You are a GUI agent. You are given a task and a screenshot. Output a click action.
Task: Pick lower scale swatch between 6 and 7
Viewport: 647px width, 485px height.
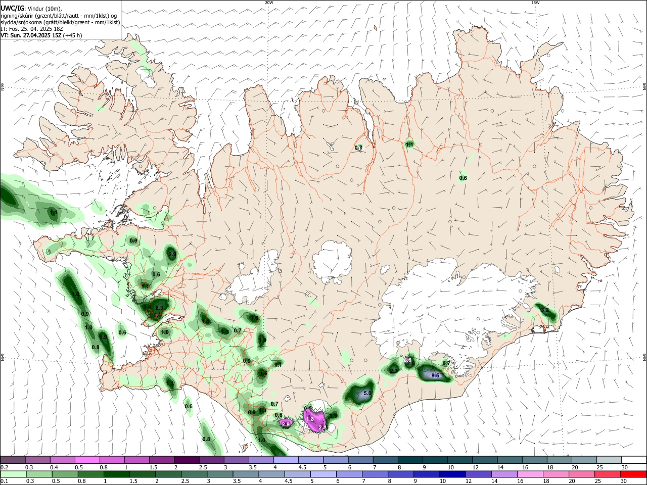coord(350,474)
